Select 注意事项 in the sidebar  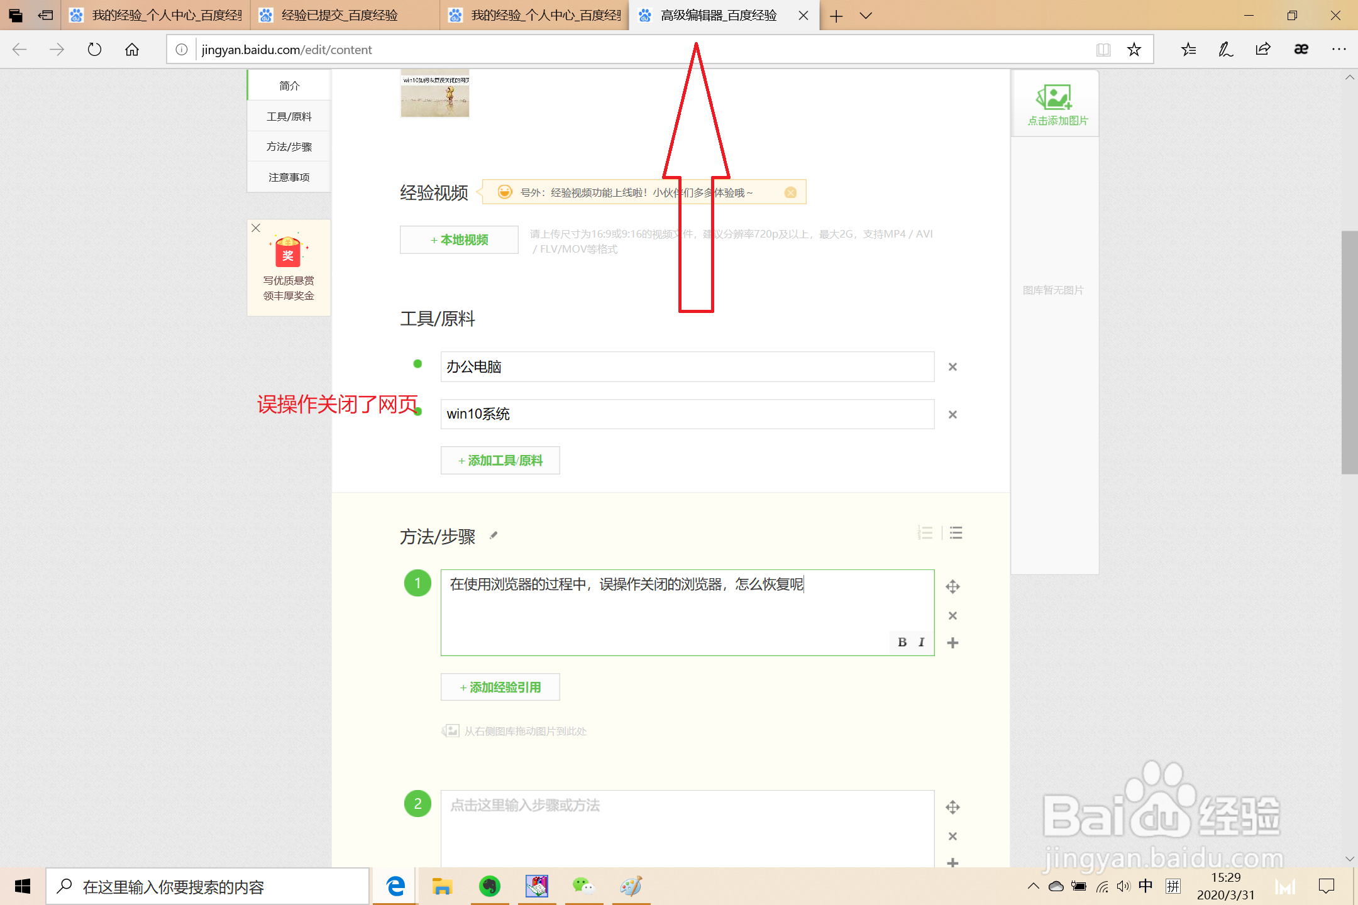click(x=289, y=177)
